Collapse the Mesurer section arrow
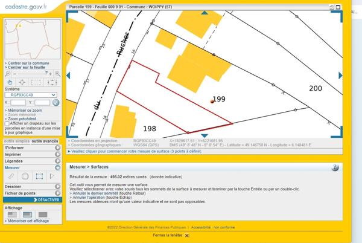Image resolution: width=362 pixels, height=243 pixels. coord(57,167)
